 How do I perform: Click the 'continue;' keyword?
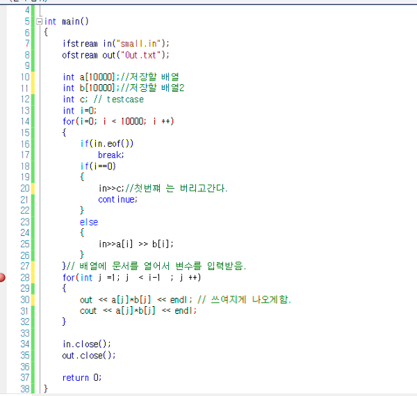click(x=117, y=199)
